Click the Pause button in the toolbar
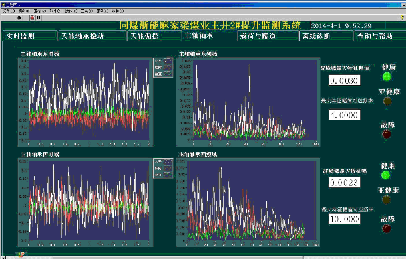Viewport: 406px width, 259px height. [x=39, y=17]
